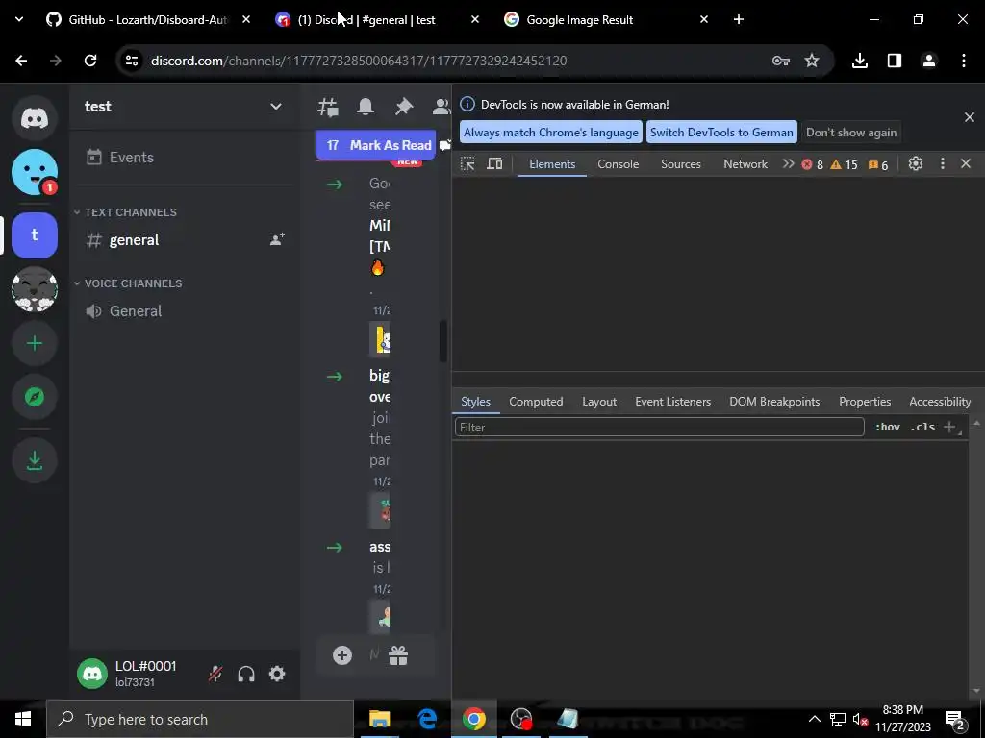The image size is (985, 738).
Task: Open the Properties tab
Action: (865, 402)
